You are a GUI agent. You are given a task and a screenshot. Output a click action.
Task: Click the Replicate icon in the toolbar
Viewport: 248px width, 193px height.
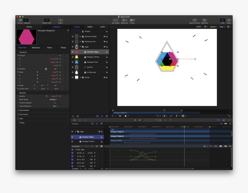pyautogui.click(x=204, y=20)
